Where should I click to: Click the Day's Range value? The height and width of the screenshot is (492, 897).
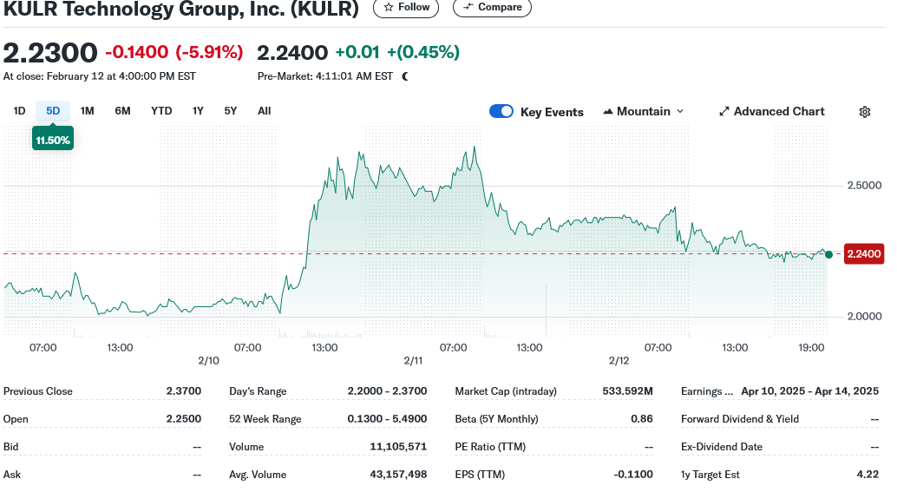point(387,391)
